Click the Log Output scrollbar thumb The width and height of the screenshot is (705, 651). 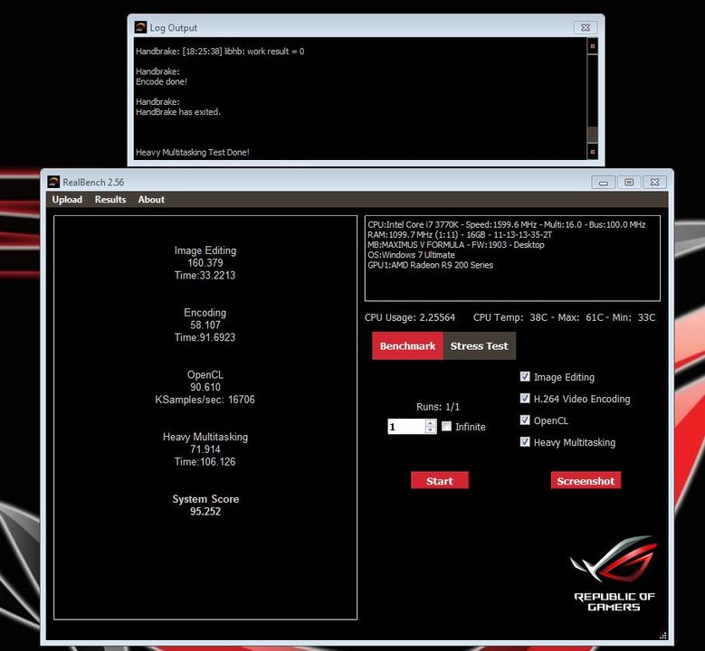point(593,134)
